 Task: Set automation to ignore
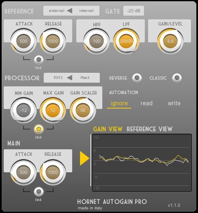click(119, 103)
